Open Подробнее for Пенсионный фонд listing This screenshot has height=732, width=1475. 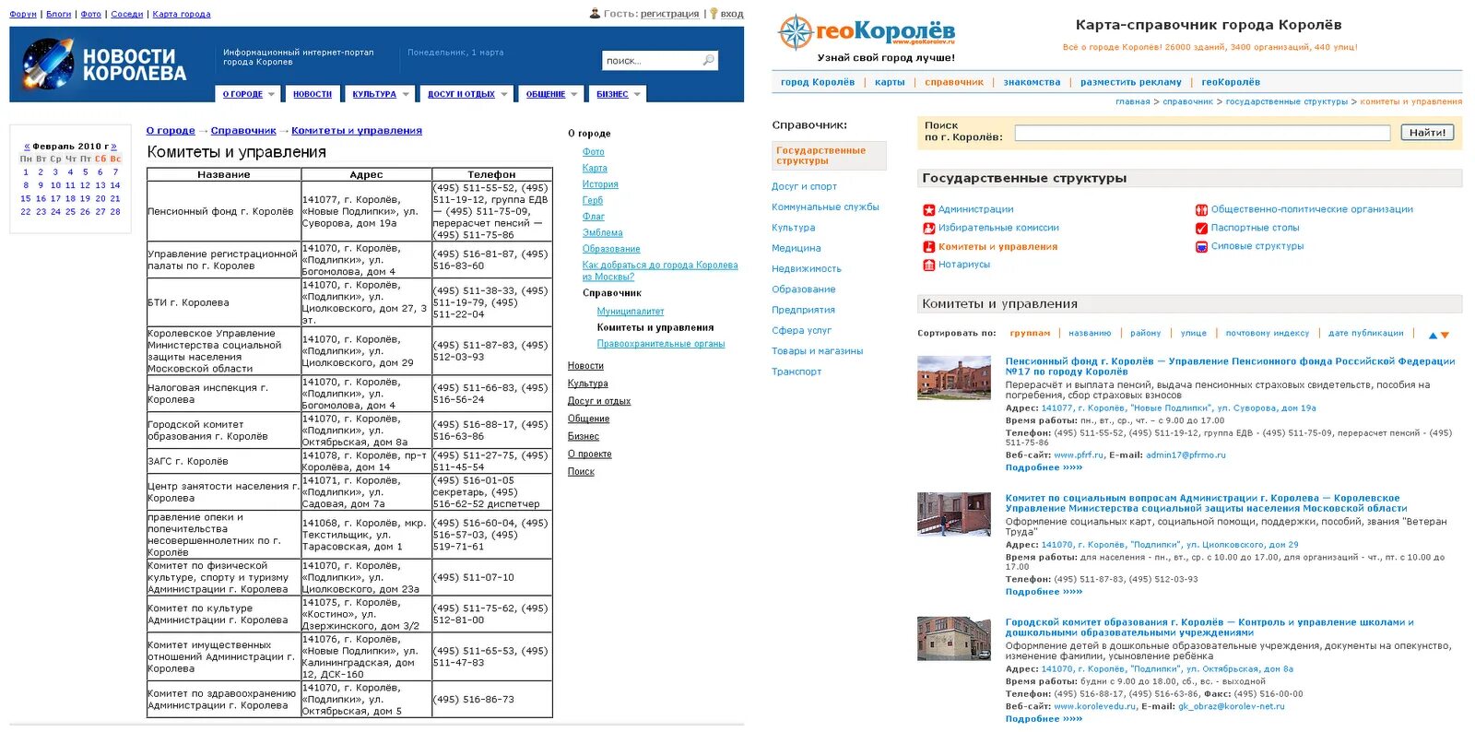click(1044, 467)
